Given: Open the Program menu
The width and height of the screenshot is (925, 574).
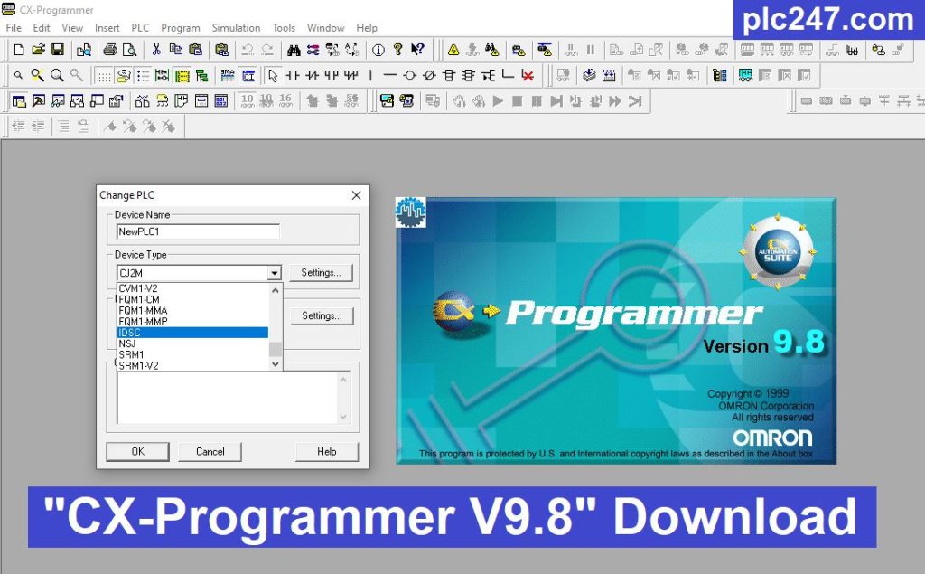Looking at the screenshot, I should [181, 28].
